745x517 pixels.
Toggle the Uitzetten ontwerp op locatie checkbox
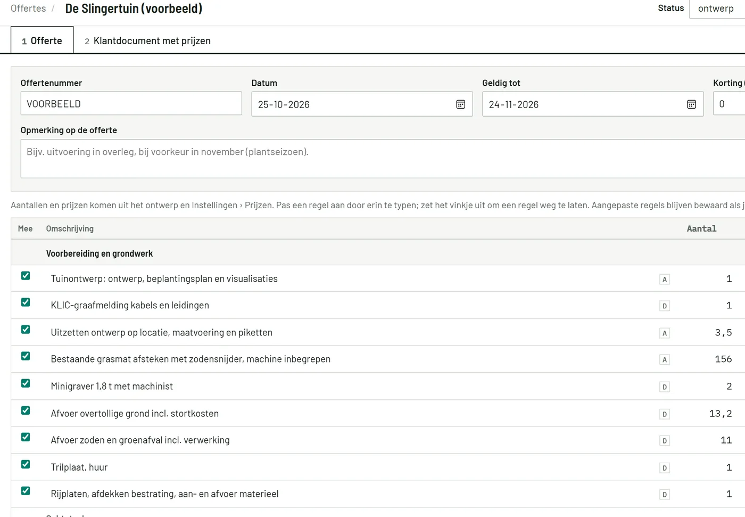[x=26, y=330]
